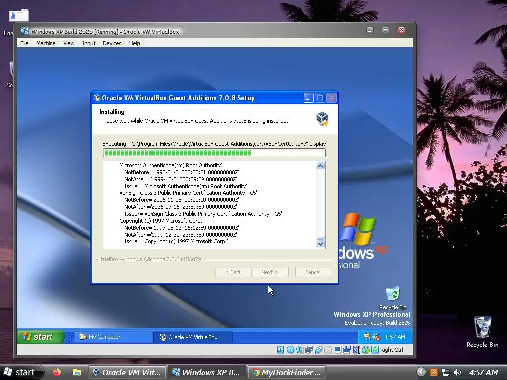Click the VirtualBox cube icon in setup header
This screenshot has height=380, width=507.
pos(322,119)
